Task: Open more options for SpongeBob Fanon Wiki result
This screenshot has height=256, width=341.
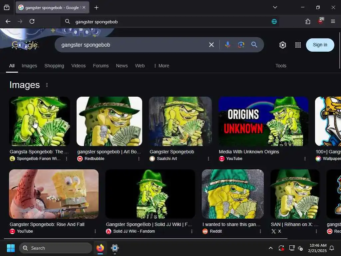Action: 67,159
